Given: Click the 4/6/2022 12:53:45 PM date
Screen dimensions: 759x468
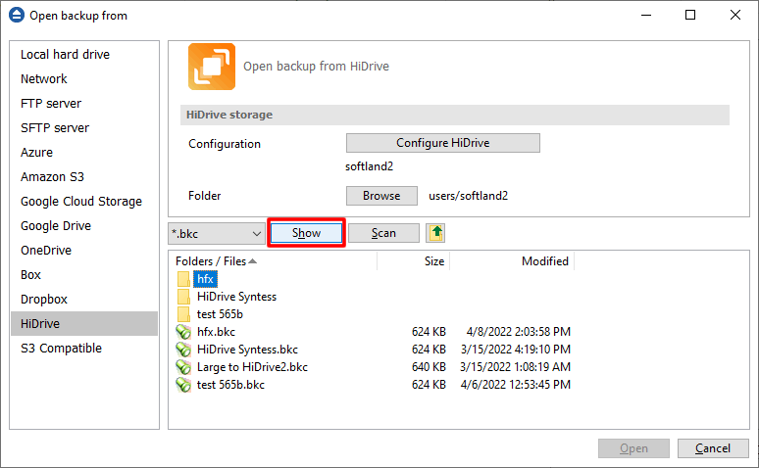Looking at the screenshot, I should tap(516, 385).
